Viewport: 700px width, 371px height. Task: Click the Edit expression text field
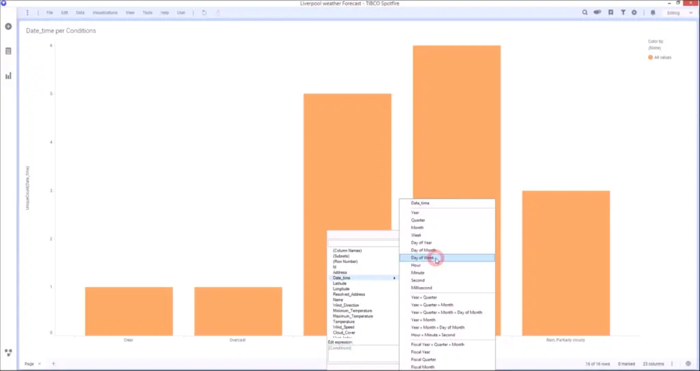click(x=362, y=353)
